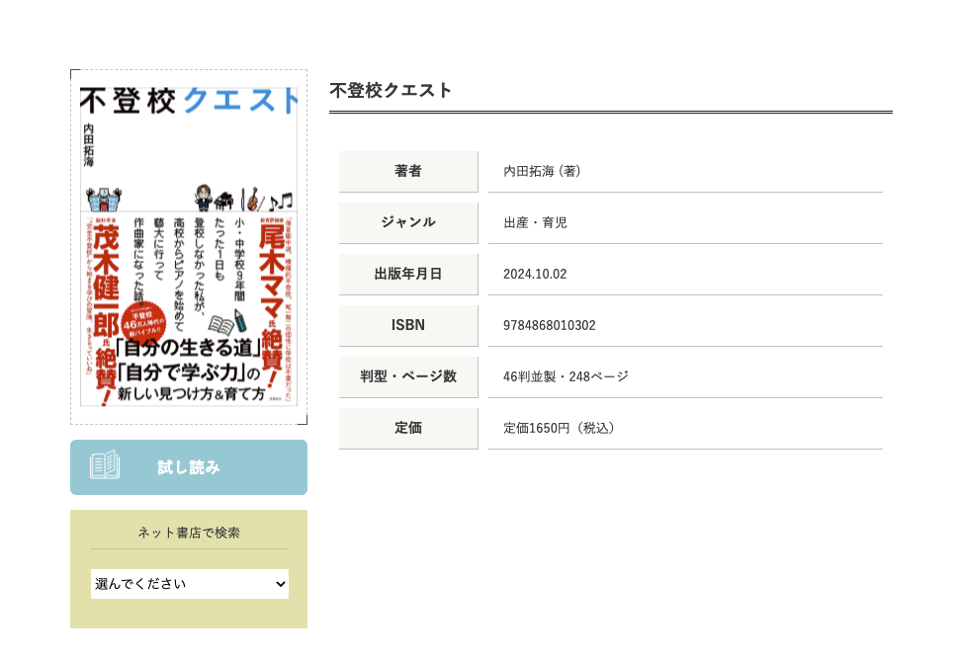Click the price text 定価1650円（税込）
The width and height of the screenshot is (960, 661).
point(561,429)
